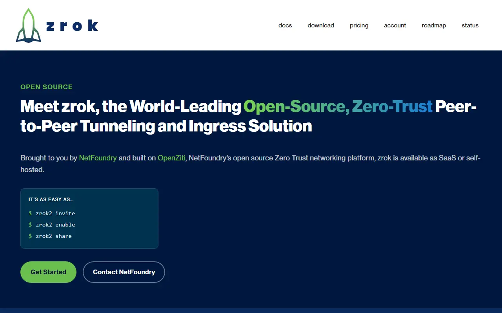502x313 pixels.
Task: View the roadmap link
Action: (x=434, y=25)
